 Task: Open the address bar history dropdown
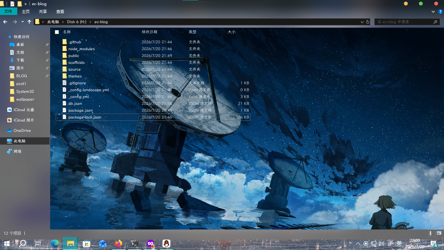click(362, 22)
